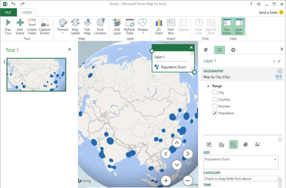Choose heat map chart type
Image resolution: width=286 pixels, height=188 pixels.
point(245,144)
